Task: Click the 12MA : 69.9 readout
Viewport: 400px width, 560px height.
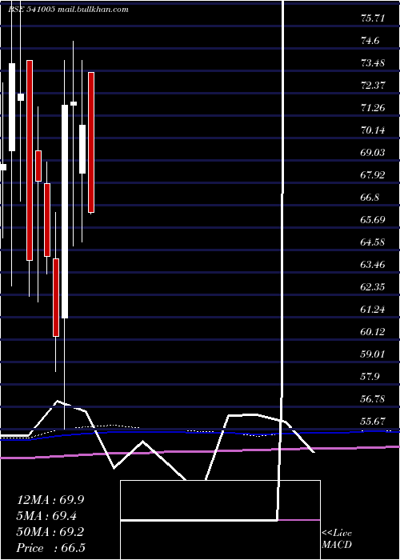Action: [50, 500]
